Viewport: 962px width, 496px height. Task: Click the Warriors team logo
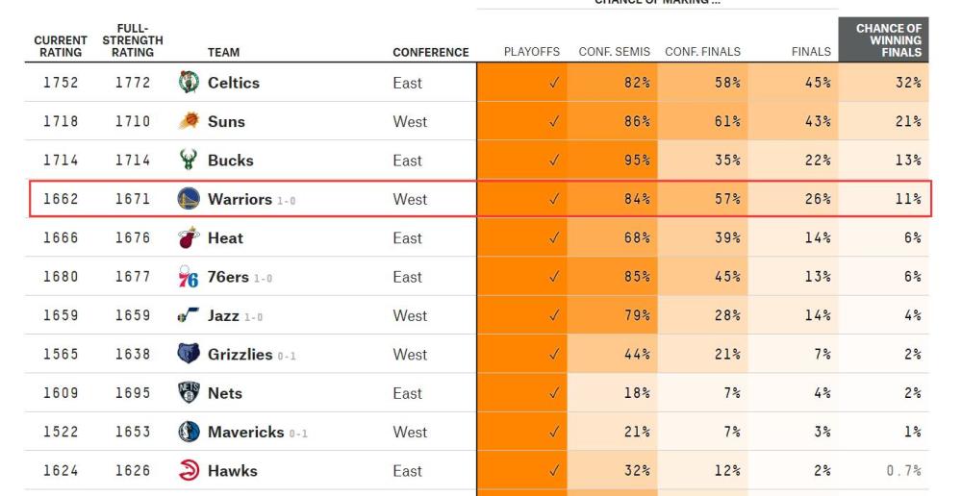tap(189, 199)
